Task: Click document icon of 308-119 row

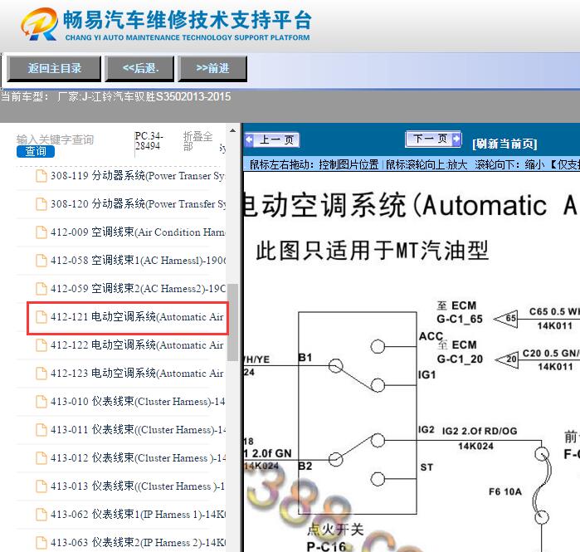Action: (x=41, y=176)
